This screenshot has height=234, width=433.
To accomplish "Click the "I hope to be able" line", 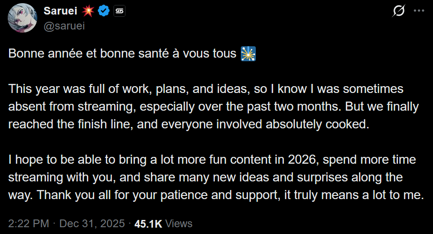I will point(212,160).
